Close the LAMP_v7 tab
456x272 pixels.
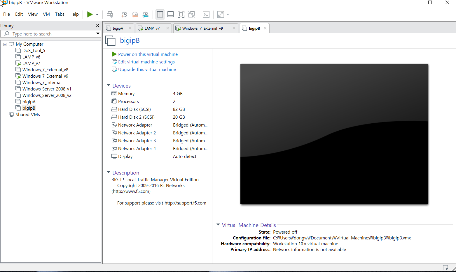[167, 28]
